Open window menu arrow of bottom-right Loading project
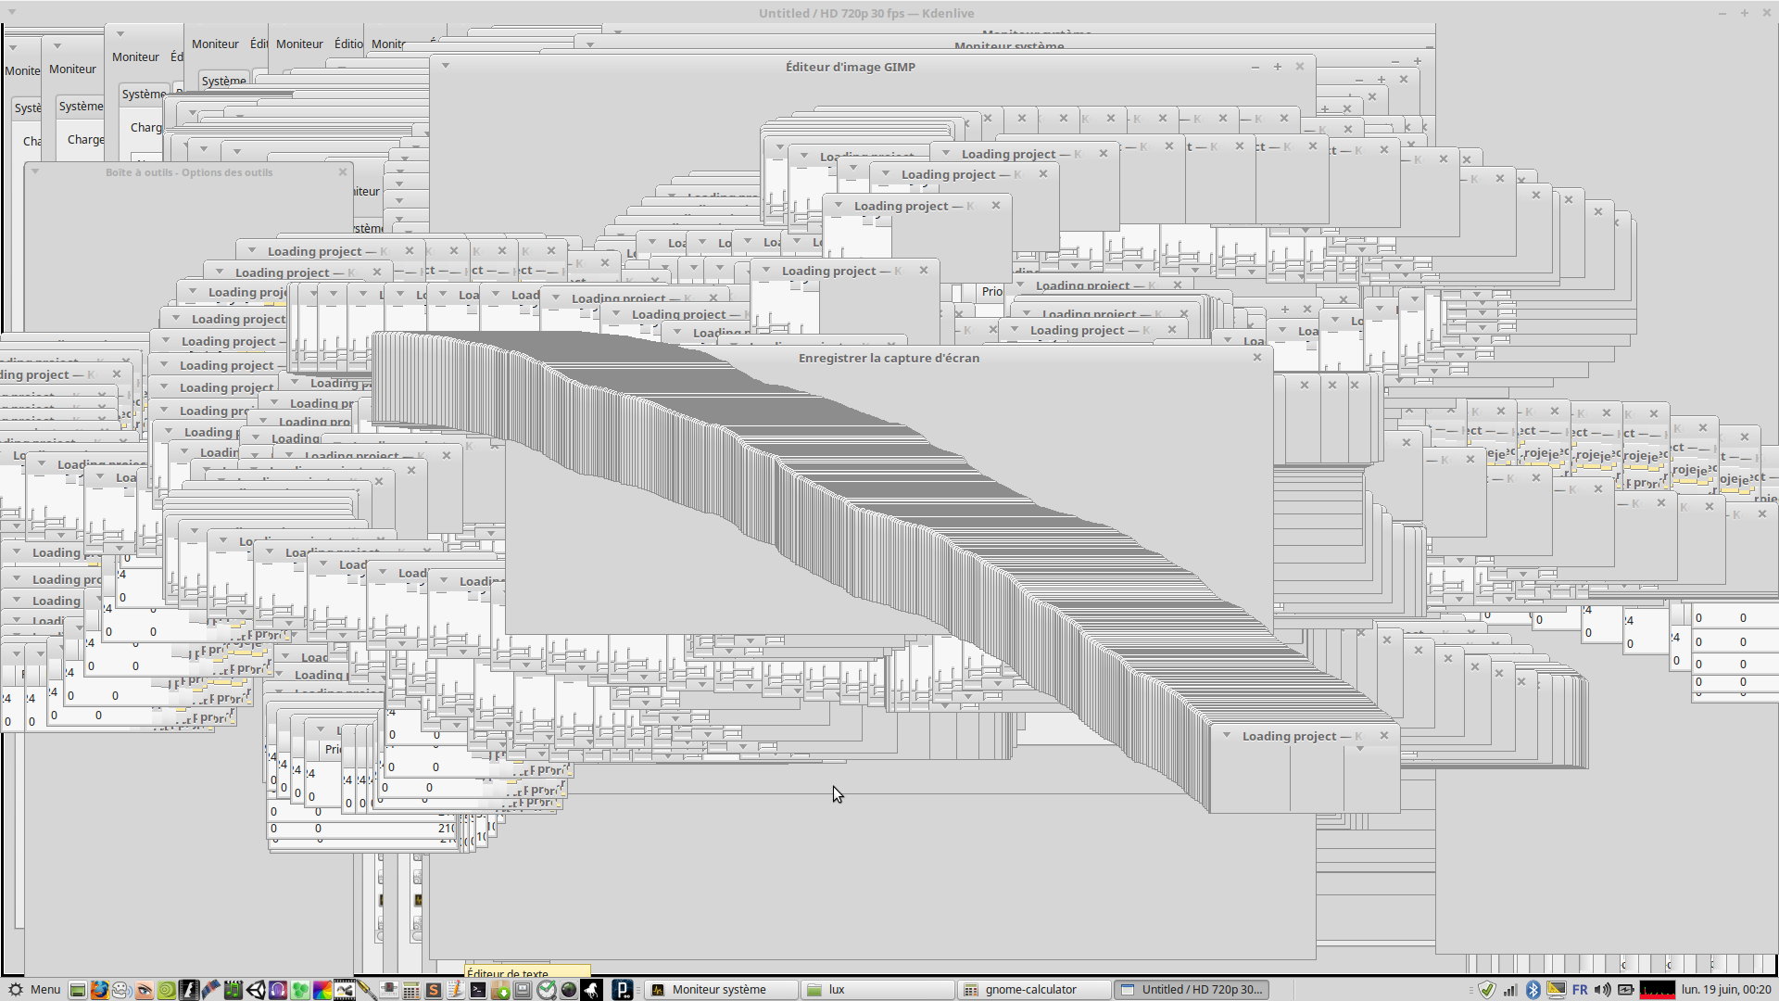 (1226, 735)
